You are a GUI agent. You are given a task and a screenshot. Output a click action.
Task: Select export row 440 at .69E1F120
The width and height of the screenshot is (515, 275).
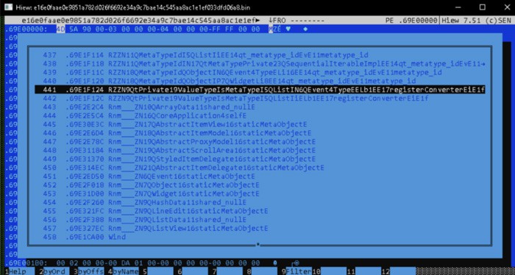coord(260,81)
